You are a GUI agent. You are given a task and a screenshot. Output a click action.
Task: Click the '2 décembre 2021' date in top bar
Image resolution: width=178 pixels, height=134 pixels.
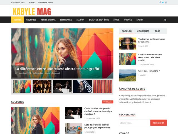(18, 3)
